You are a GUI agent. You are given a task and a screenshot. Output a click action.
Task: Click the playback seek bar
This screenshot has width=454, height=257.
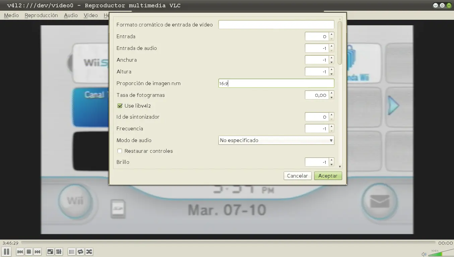(x=229, y=243)
